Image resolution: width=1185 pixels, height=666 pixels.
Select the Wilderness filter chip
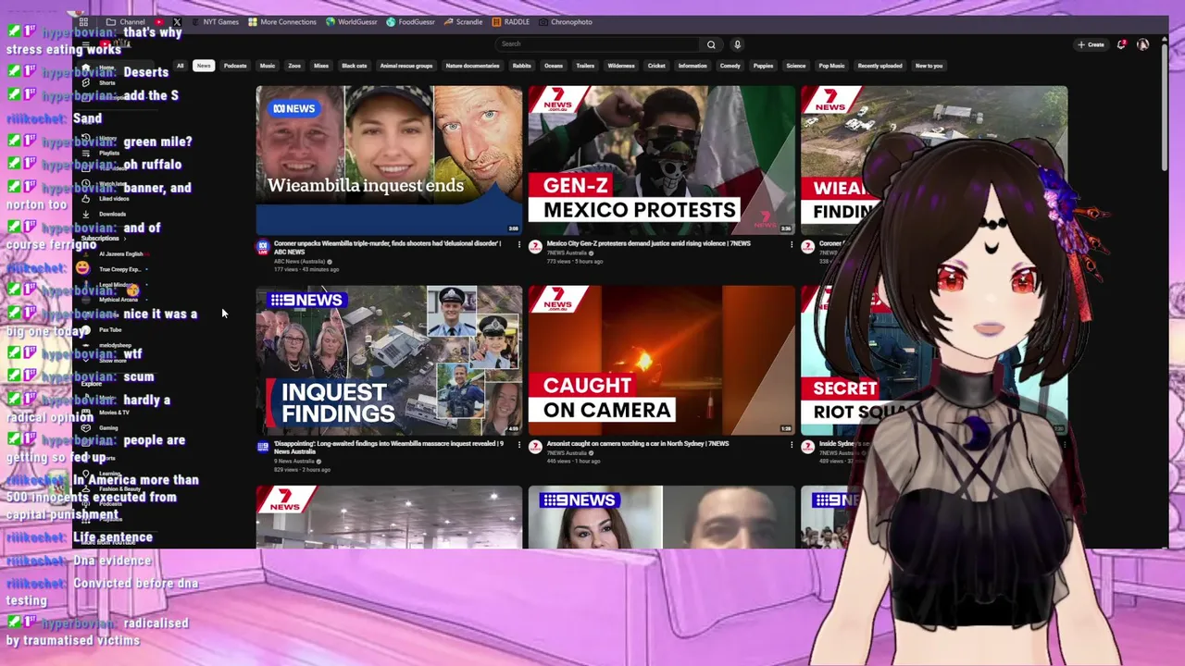point(621,66)
